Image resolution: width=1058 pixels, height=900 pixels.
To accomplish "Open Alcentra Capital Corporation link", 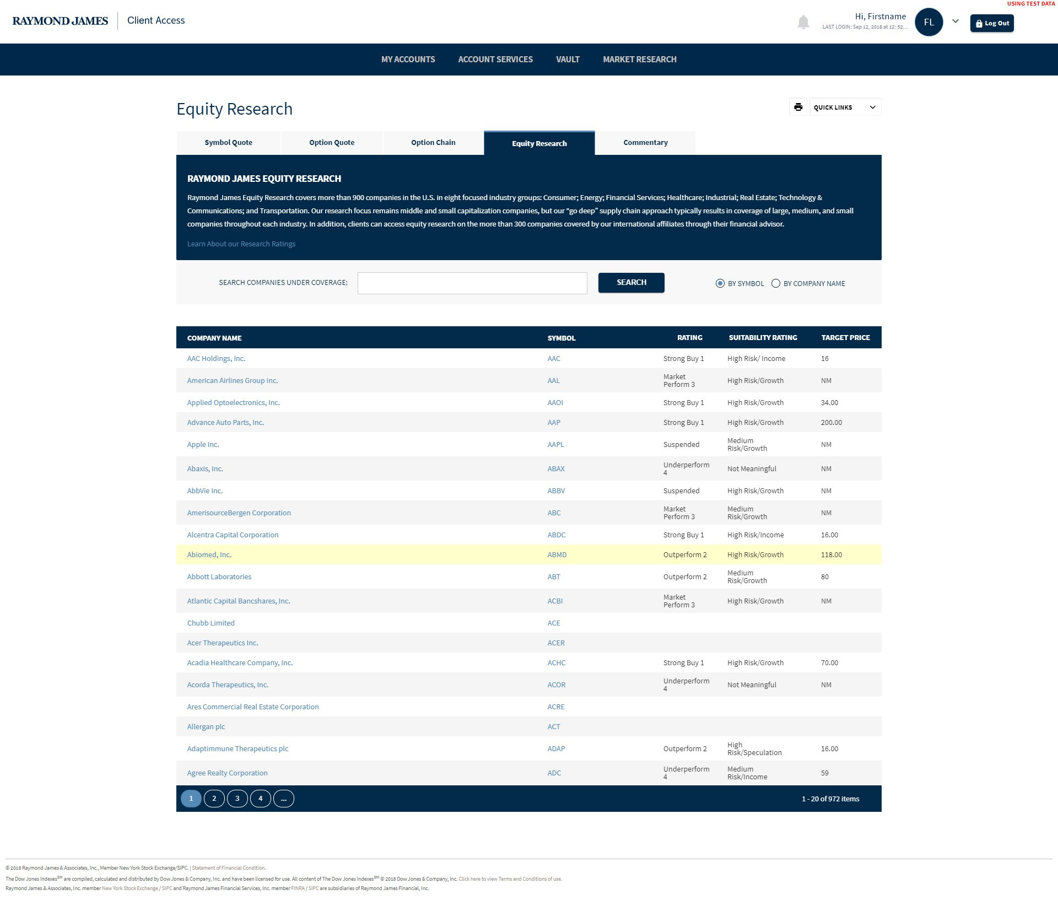I will 233,535.
